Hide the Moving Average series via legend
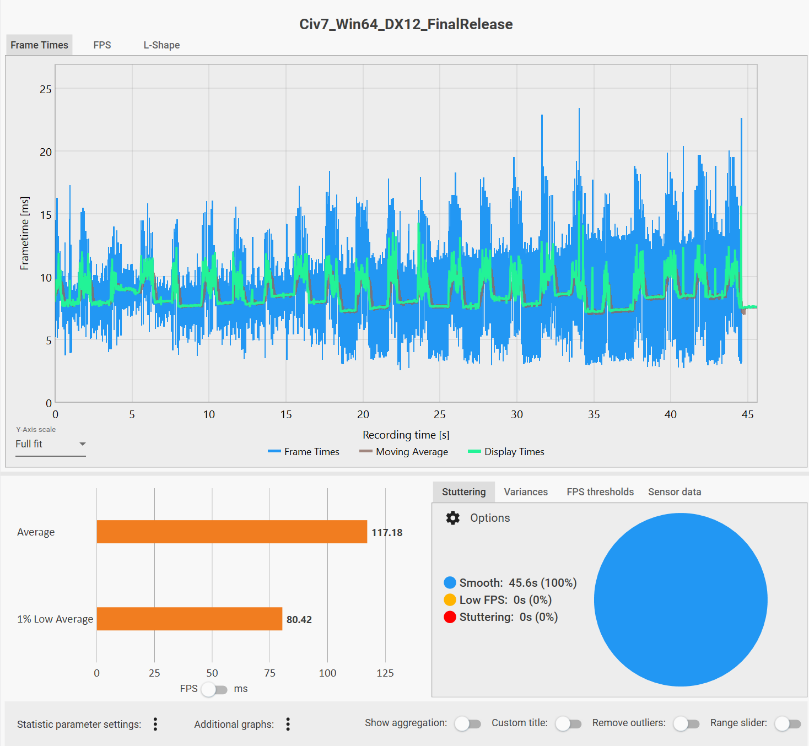 point(404,452)
